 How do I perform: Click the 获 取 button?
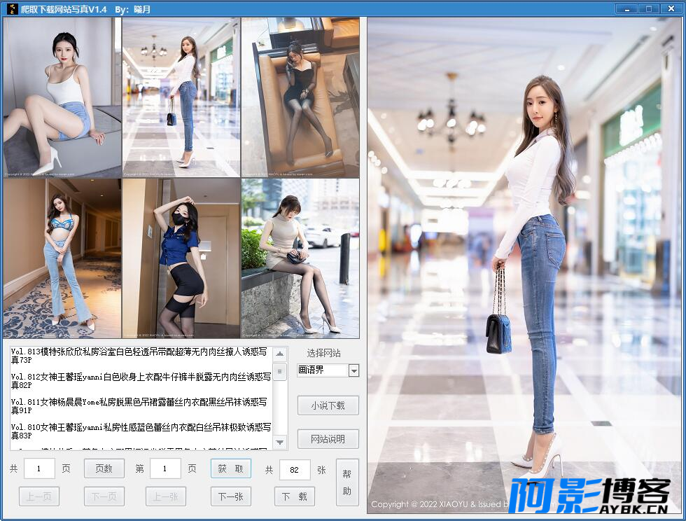pos(230,468)
